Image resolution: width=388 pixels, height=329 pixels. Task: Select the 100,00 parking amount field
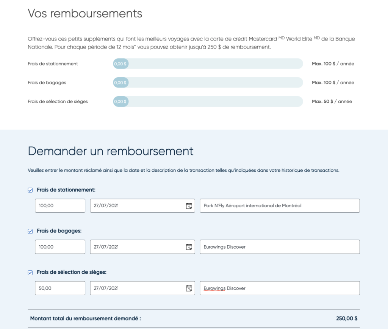click(x=60, y=205)
